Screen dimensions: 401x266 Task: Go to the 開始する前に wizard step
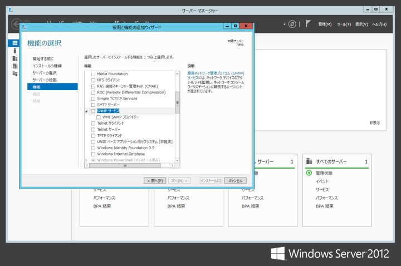[x=43, y=59]
